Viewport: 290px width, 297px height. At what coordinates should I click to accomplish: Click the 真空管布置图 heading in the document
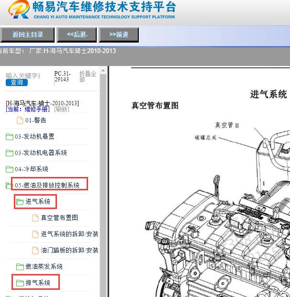tap(155, 106)
